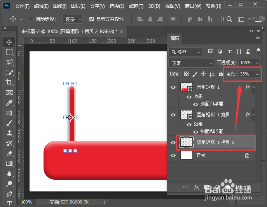Switch to the 图层 panel tab
The height and width of the screenshot is (207, 267).
(x=175, y=39)
